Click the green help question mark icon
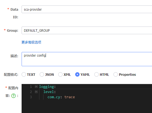Viewport: 152px width, 113px height. tap(13, 96)
